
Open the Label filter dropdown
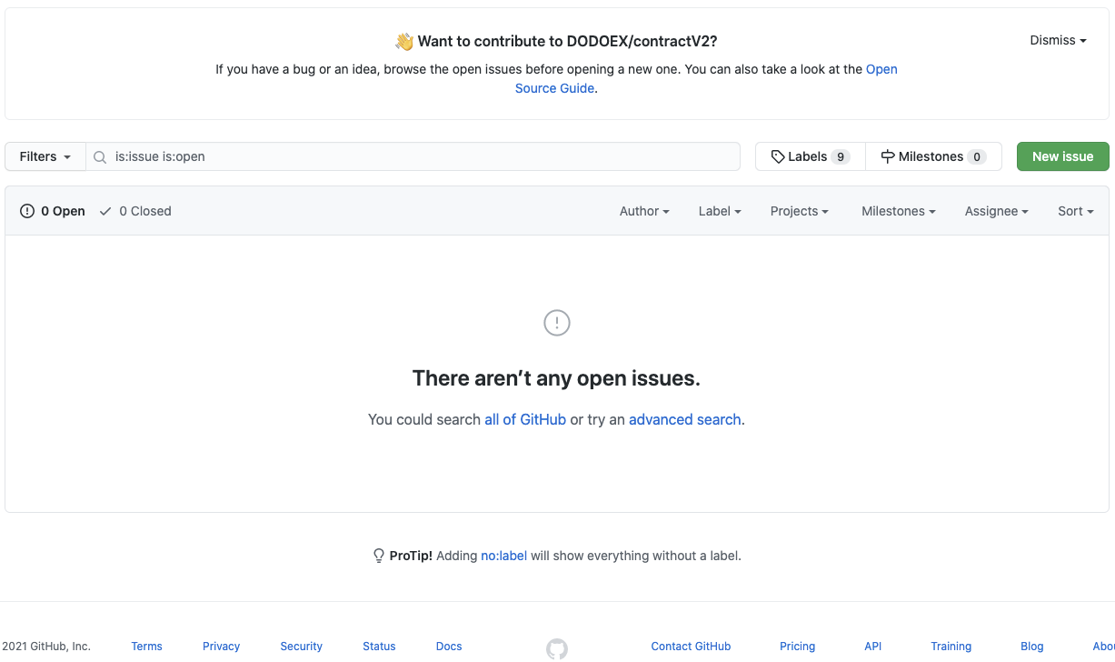[x=720, y=211]
